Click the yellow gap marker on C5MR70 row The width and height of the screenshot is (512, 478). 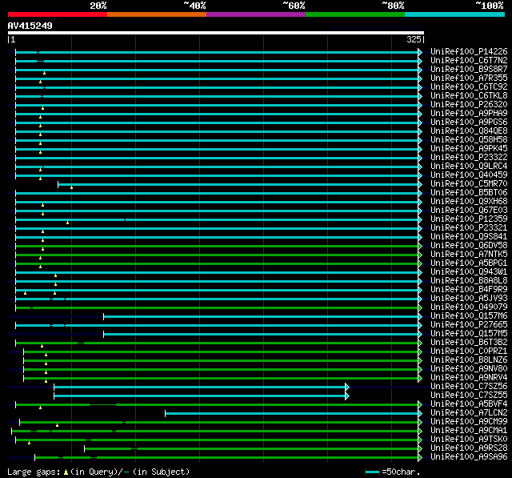click(x=71, y=187)
